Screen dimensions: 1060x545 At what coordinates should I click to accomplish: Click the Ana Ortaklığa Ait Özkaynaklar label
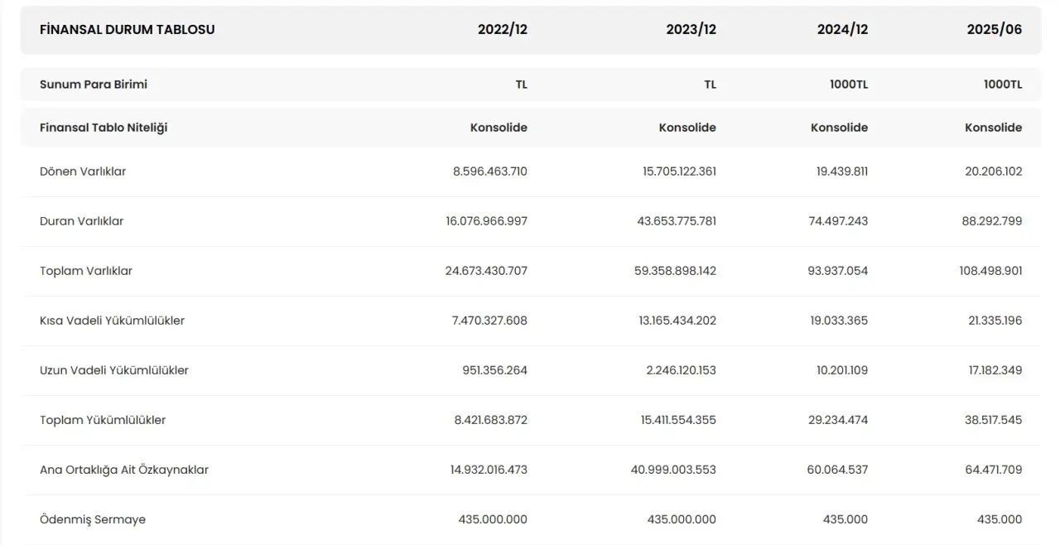(124, 470)
